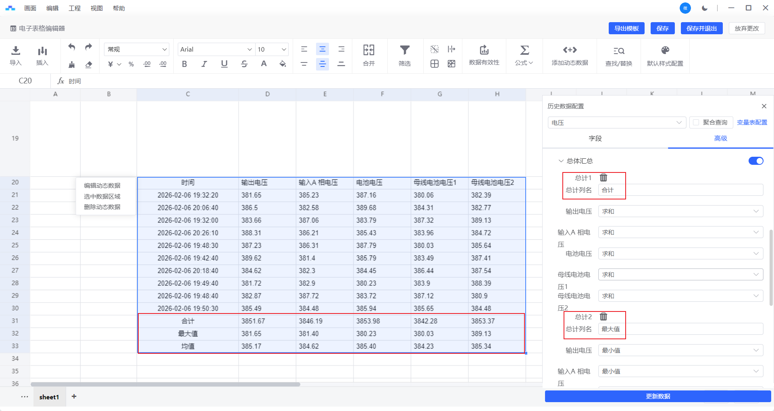Screen dimensions: 774x411
Task: Click Add dynamic data (添加动态数据) icon
Action: pos(570,50)
